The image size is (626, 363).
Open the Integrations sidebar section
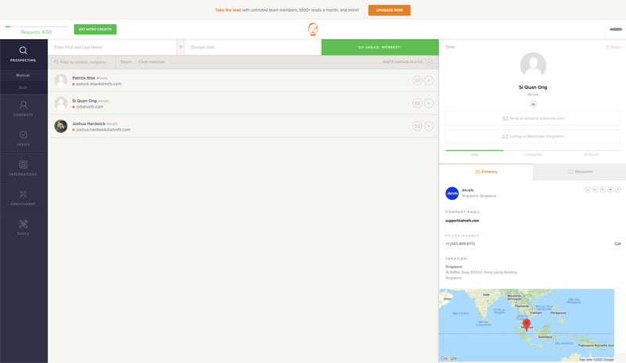23,168
